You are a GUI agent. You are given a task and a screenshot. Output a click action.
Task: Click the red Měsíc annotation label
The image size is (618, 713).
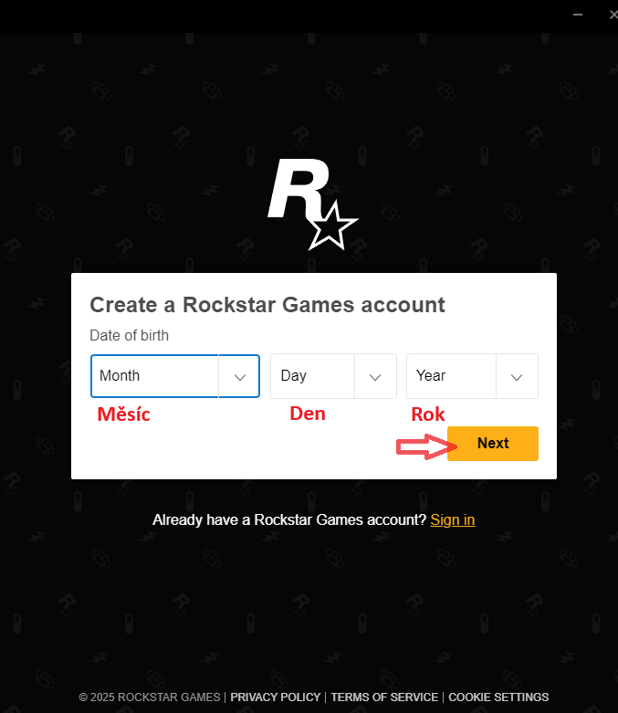tap(123, 414)
